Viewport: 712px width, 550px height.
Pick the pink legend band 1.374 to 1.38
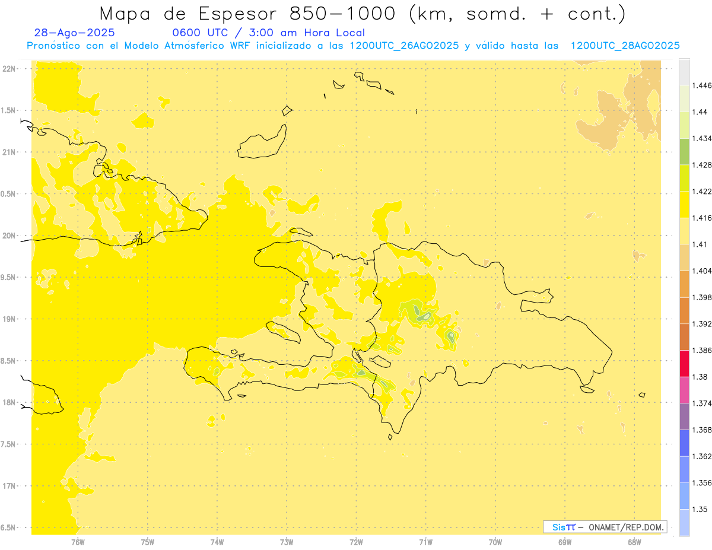click(x=684, y=390)
